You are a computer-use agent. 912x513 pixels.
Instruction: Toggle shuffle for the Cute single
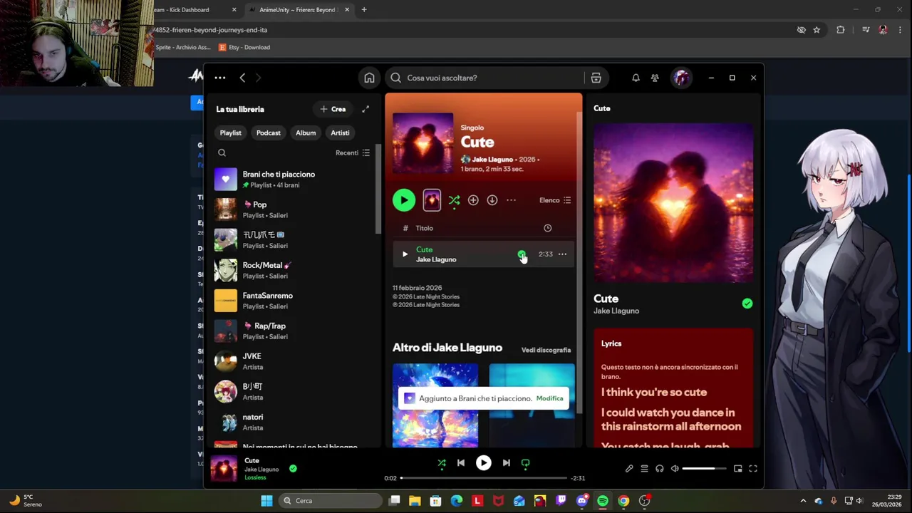pyautogui.click(x=454, y=200)
